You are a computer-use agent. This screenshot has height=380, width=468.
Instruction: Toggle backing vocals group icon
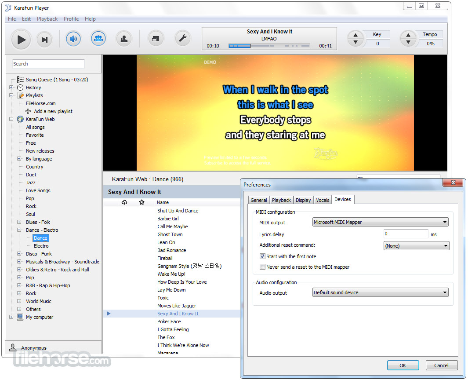[98, 39]
